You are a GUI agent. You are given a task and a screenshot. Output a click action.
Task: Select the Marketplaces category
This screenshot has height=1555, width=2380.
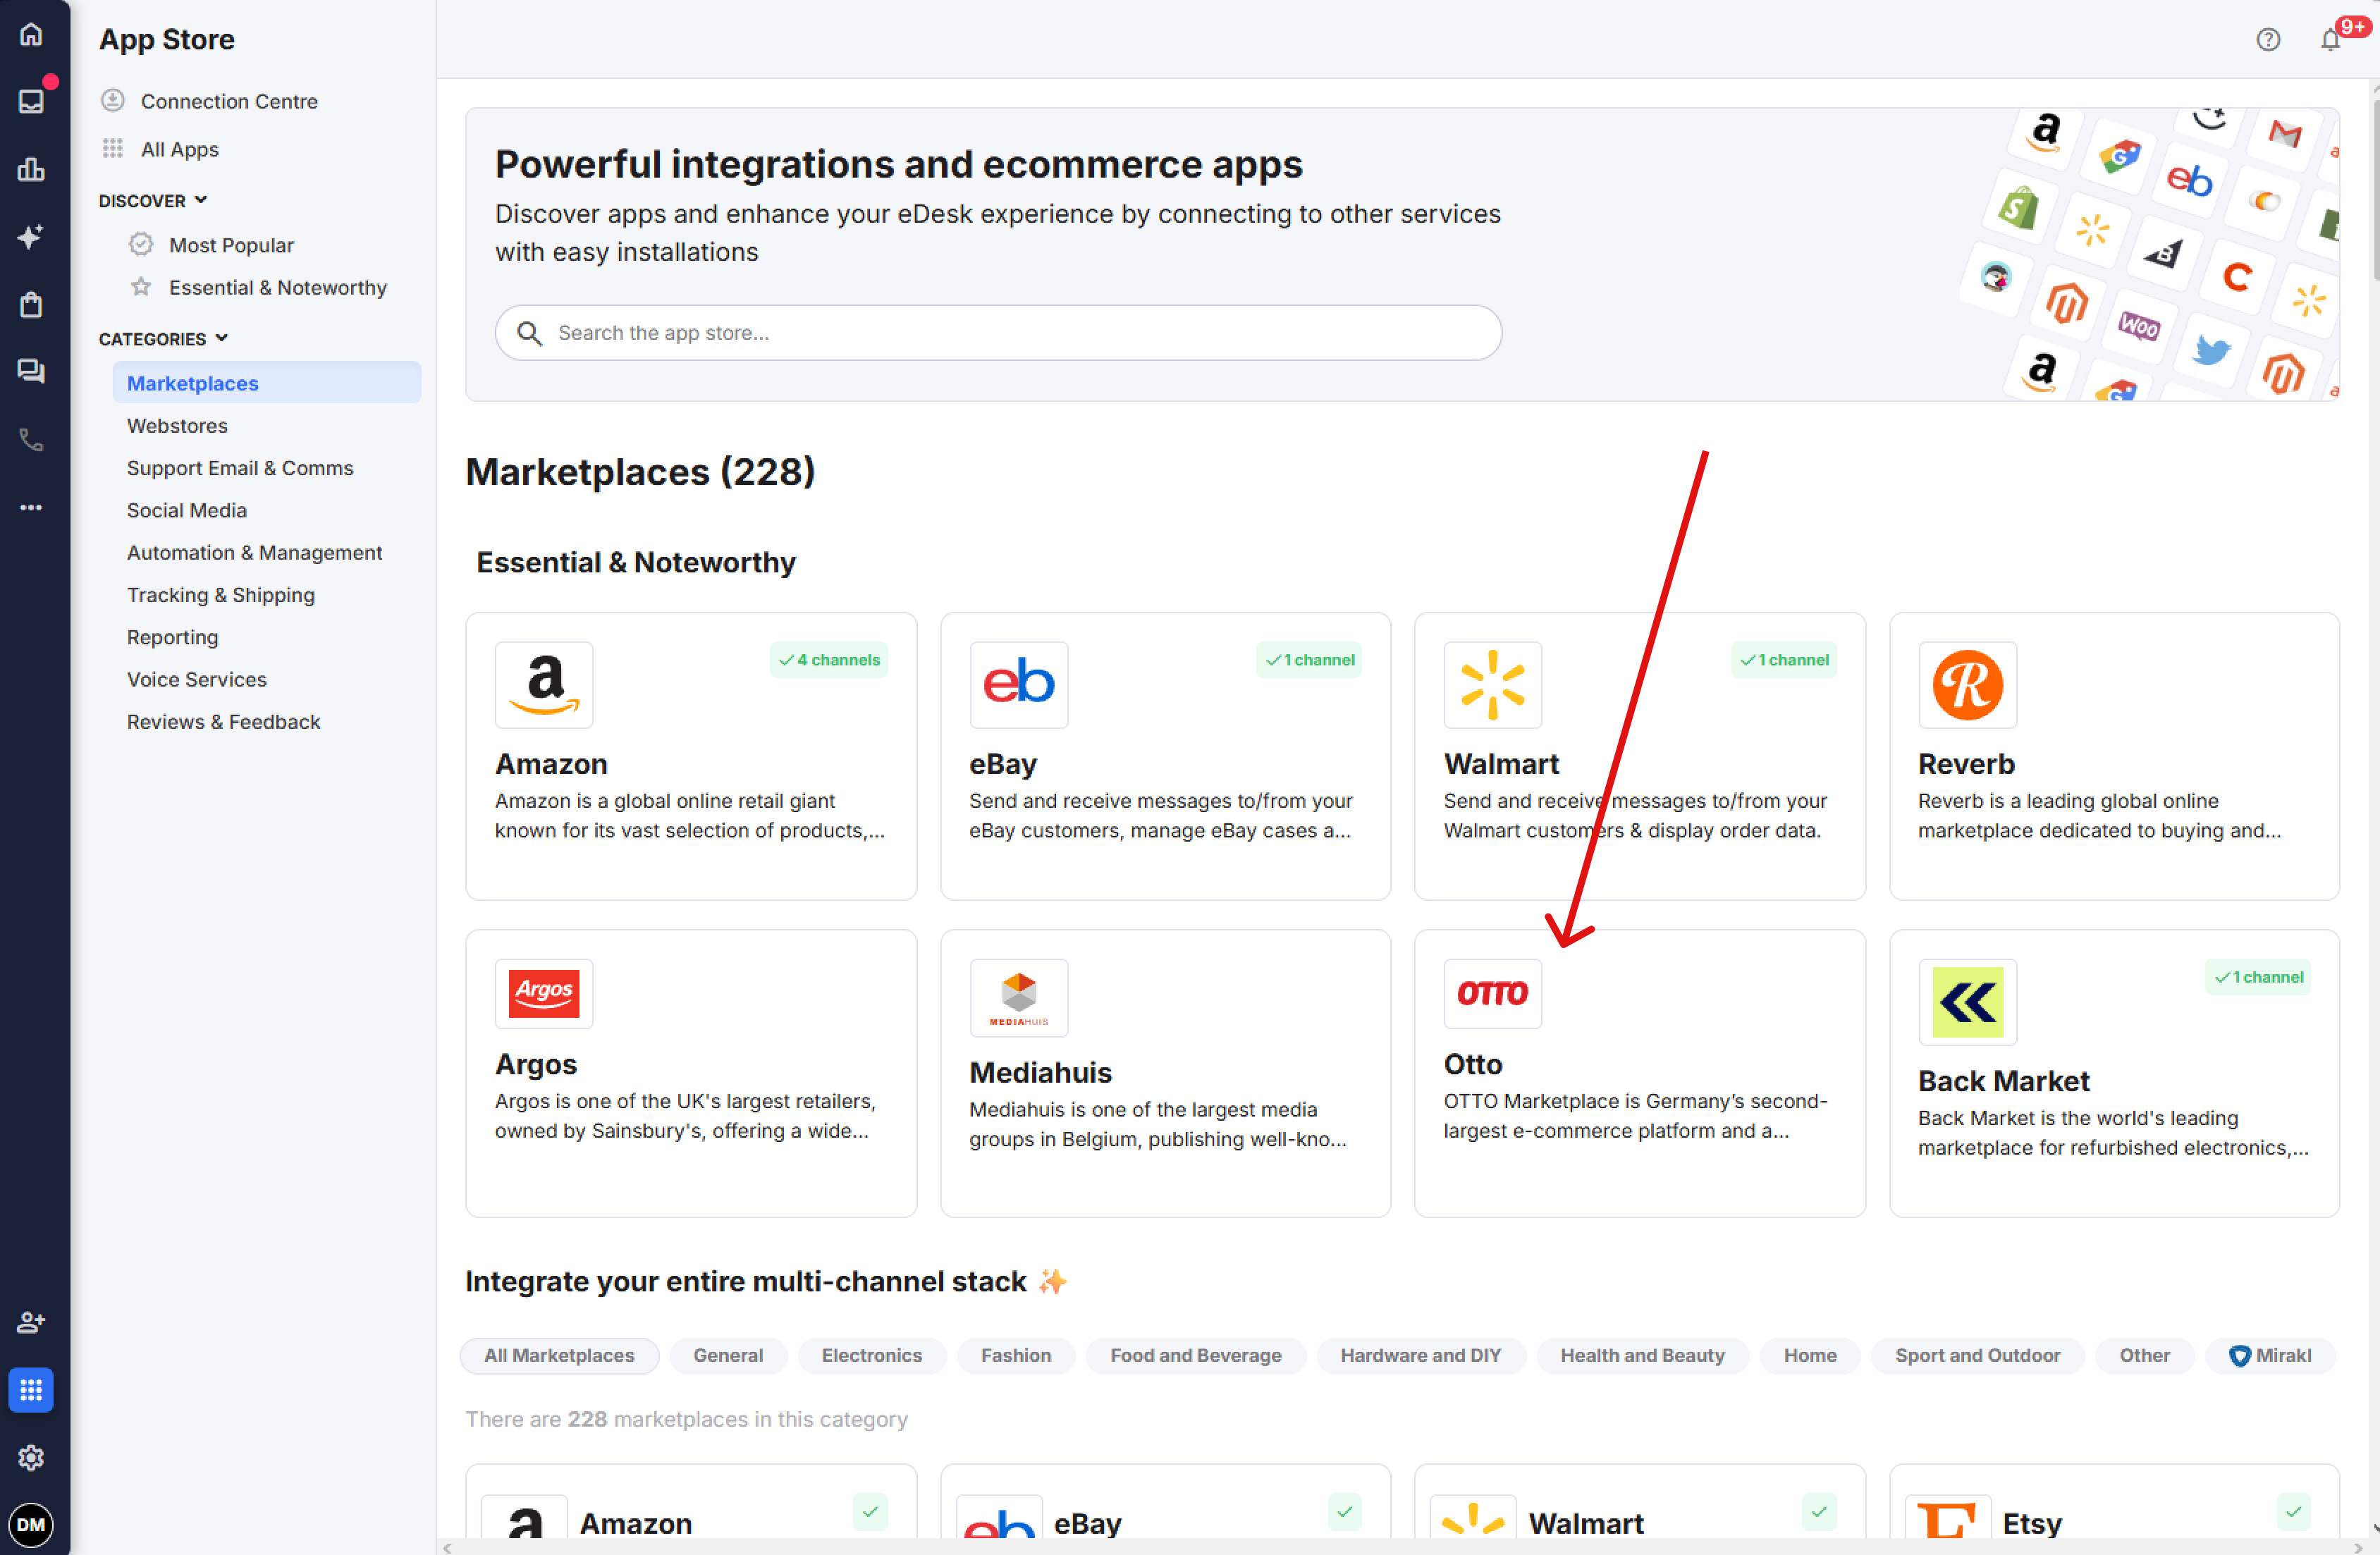click(x=266, y=383)
